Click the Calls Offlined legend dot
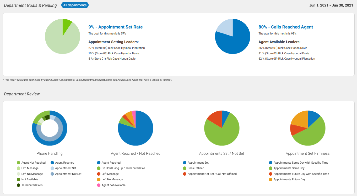This screenshot has width=357, height=196. pyautogui.click(x=185, y=168)
